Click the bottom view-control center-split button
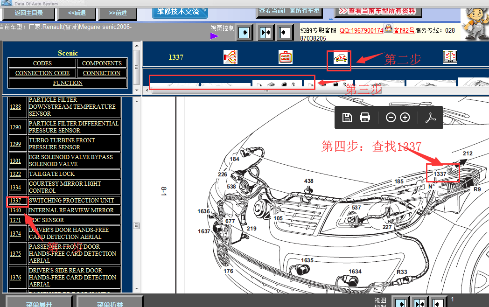The width and height of the screenshot is (489, 307). point(419,303)
